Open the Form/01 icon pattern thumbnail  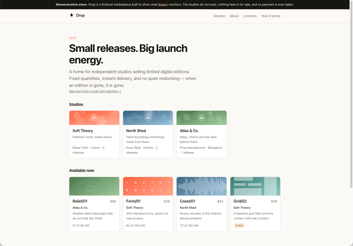(x=148, y=186)
